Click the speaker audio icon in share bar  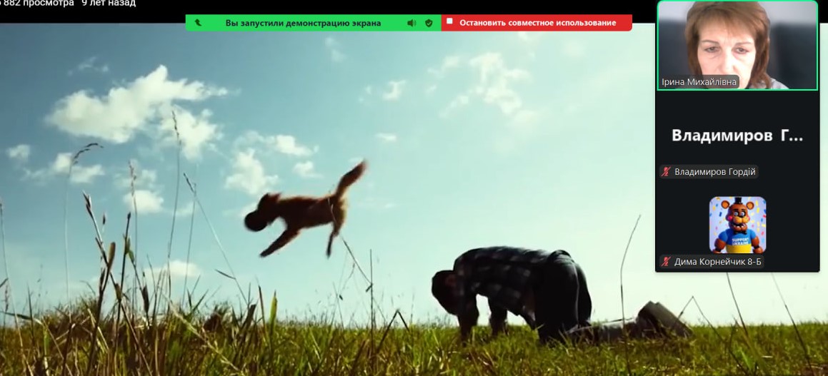[x=411, y=23]
